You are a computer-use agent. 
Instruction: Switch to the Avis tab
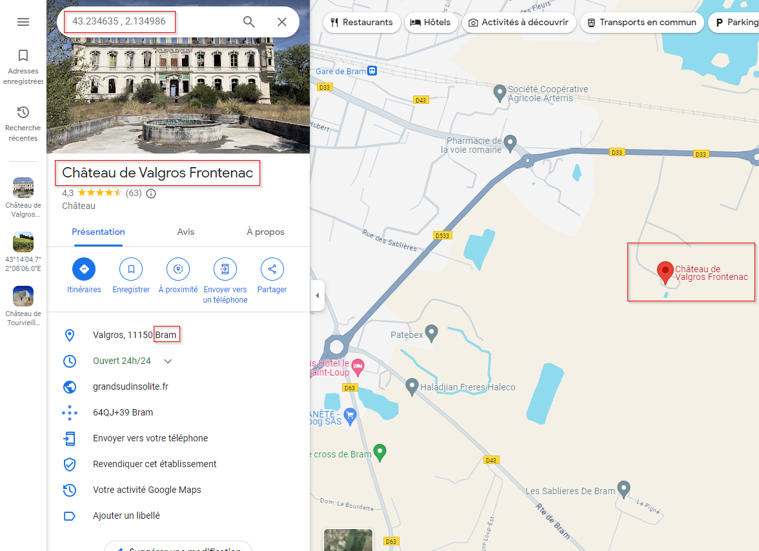click(x=185, y=232)
